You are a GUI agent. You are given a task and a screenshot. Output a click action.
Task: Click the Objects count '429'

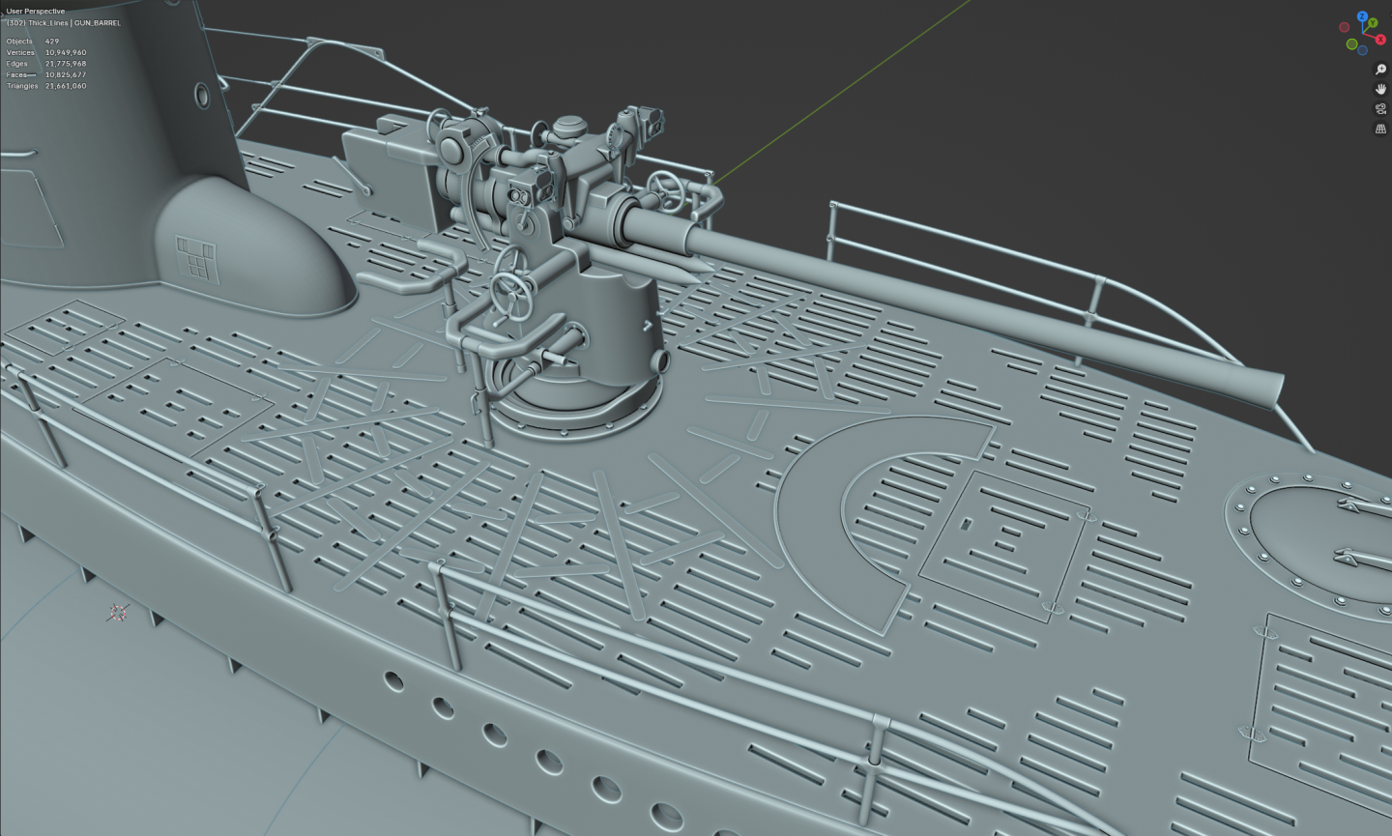coord(52,42)
